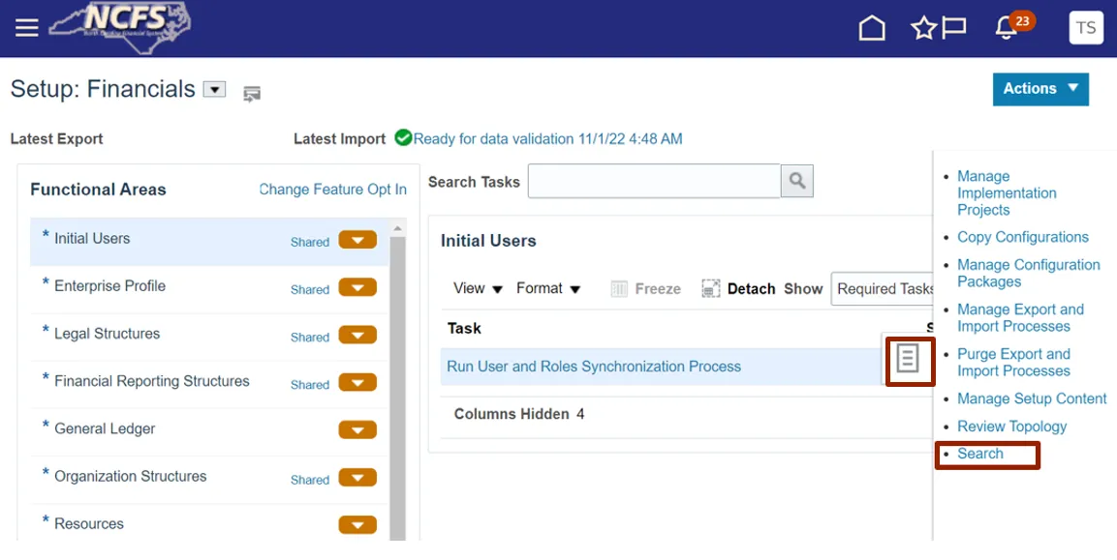Go to Home via house icon
This screenshot has width=1117, height=560.
point(872,28)
